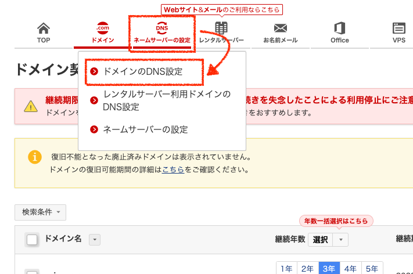Click the 年数一括選択はこちら tooltip bubble
The image size is (413, 274).
click(336, 221)
